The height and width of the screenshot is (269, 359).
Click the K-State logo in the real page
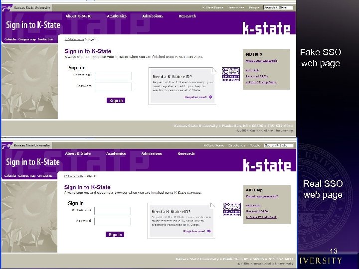(267, 165)
